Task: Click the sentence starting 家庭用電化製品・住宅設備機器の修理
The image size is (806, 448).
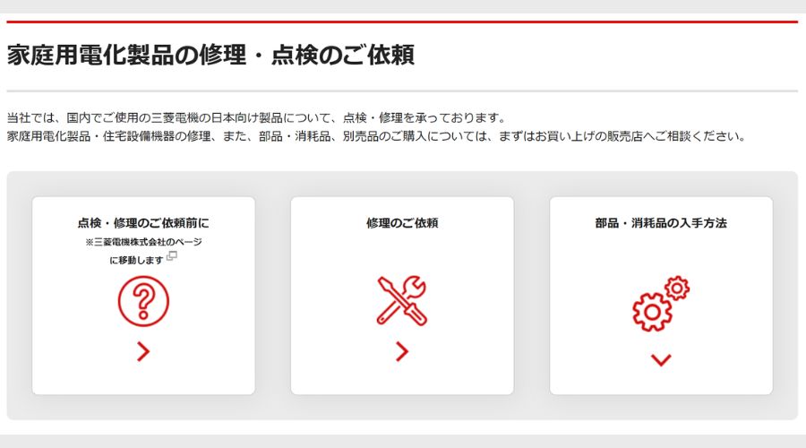Action: 376,136
